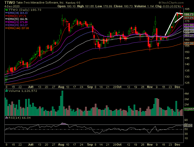Click the tallest green August volume bar

point(62,103)
